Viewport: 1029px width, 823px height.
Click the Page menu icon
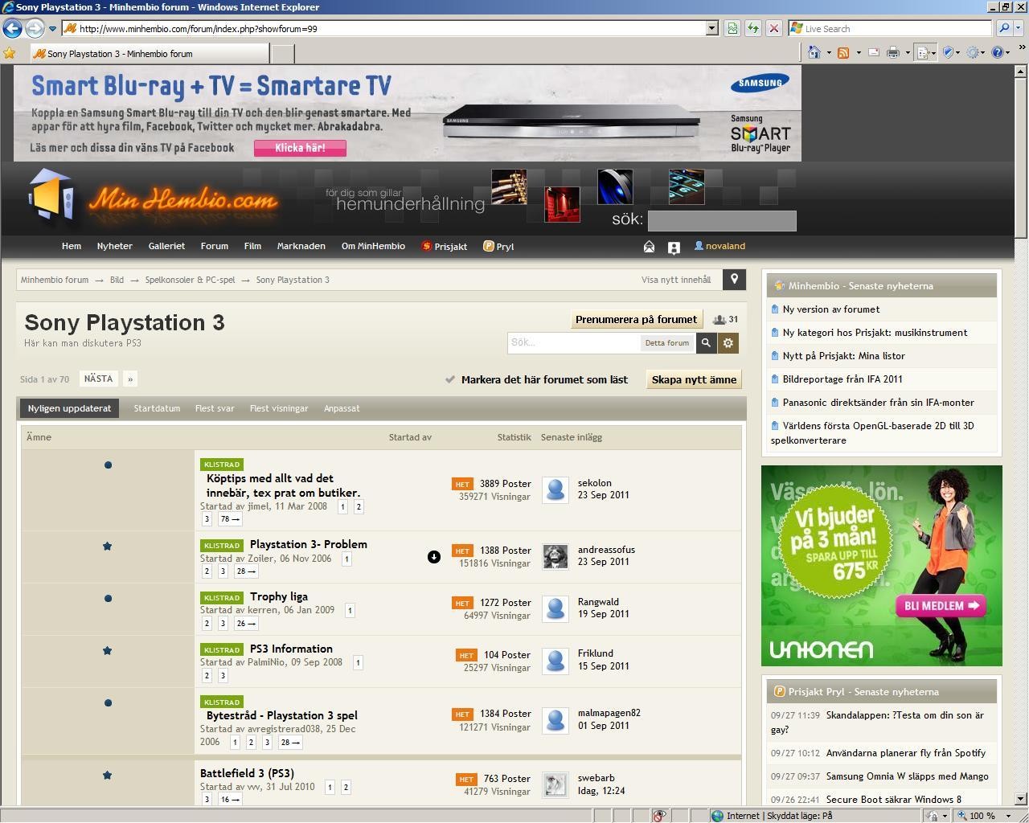coord(923,53)
